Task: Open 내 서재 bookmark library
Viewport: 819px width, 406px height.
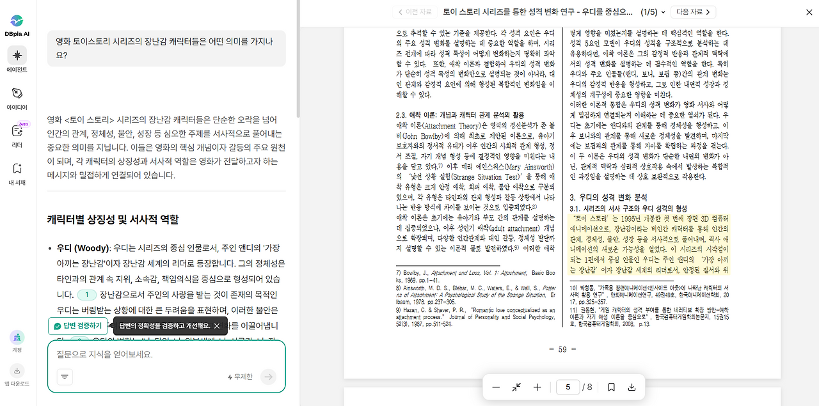Action: 17,173
